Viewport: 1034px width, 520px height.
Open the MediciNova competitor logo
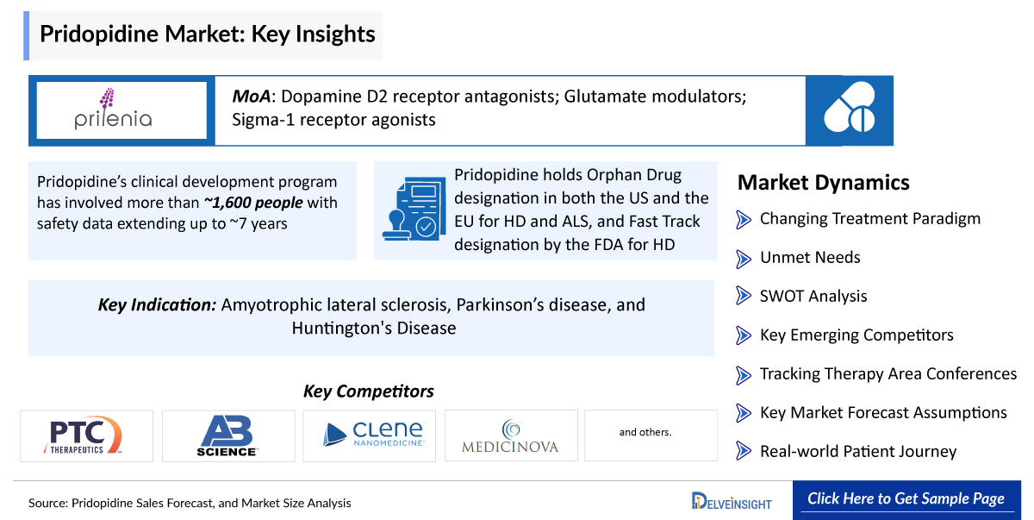click(510, 435)
